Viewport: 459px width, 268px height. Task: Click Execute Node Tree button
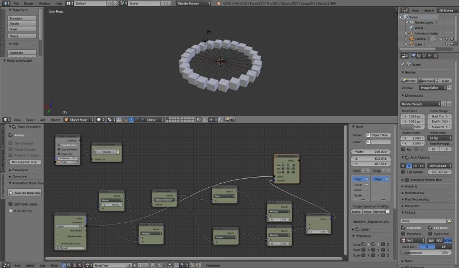point(25,193)
